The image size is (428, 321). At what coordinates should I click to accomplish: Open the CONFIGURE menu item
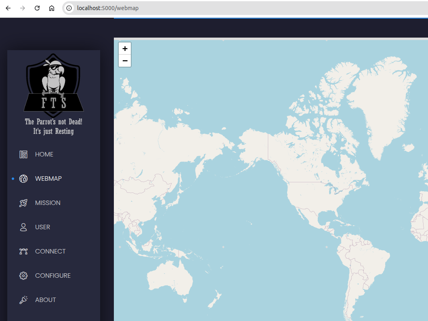[52, 276]
